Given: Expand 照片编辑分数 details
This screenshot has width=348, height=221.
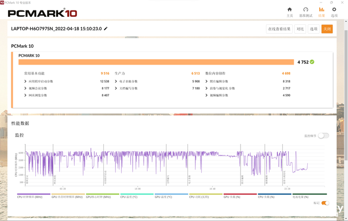Looking at the screenshot, I should click(x=207, y=81).
